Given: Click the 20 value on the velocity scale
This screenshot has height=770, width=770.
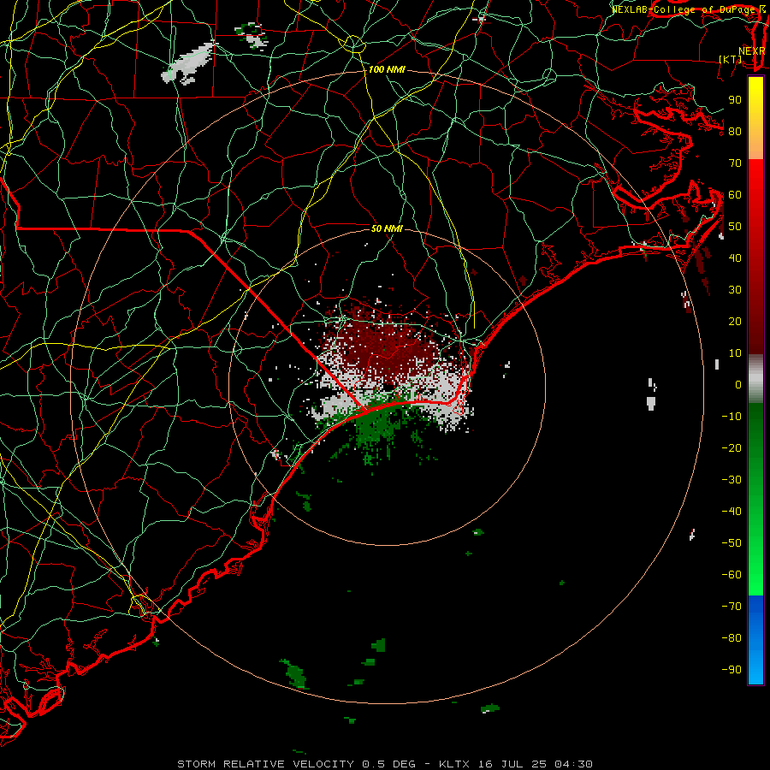Looking at the screenshot, I should tap(735, 322).
